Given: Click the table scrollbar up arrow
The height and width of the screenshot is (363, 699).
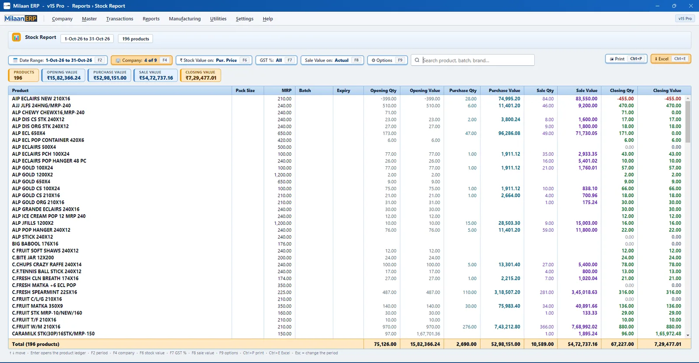Looking at the screenshot, I should (688, 98).
